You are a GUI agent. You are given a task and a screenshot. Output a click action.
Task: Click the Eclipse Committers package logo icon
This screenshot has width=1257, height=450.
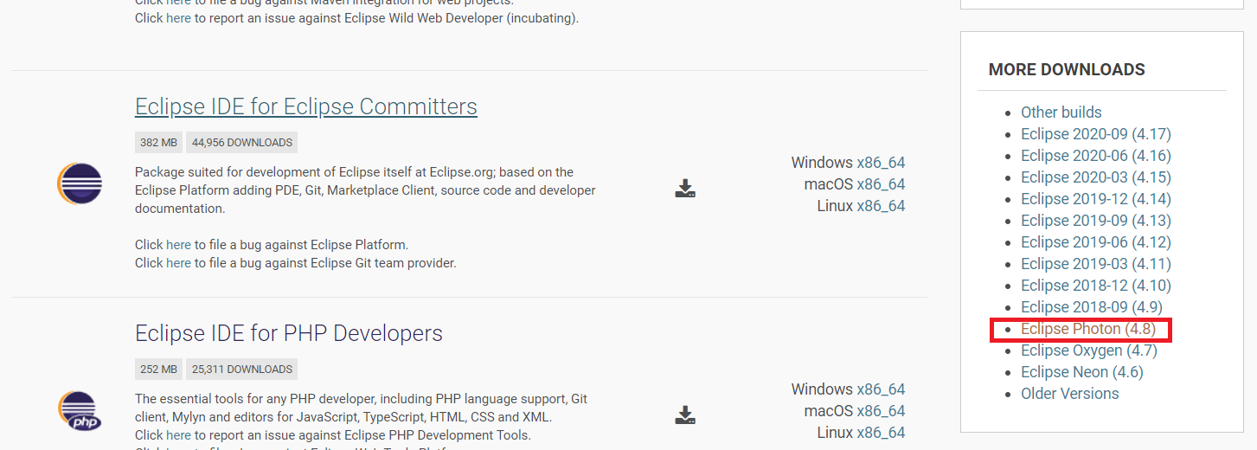[80, 183]
